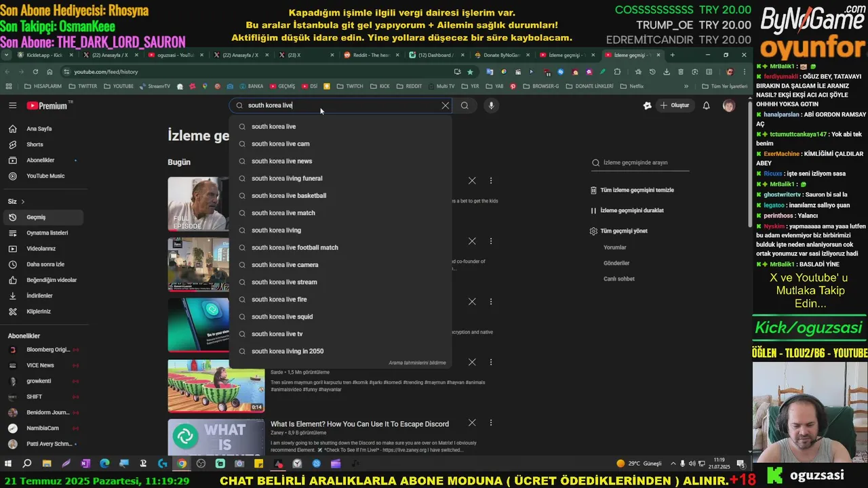The height and width of the screenshot is (488, 868).
Task: Switch to the Kicklet.app browser tab
Action: coord(46,55)
